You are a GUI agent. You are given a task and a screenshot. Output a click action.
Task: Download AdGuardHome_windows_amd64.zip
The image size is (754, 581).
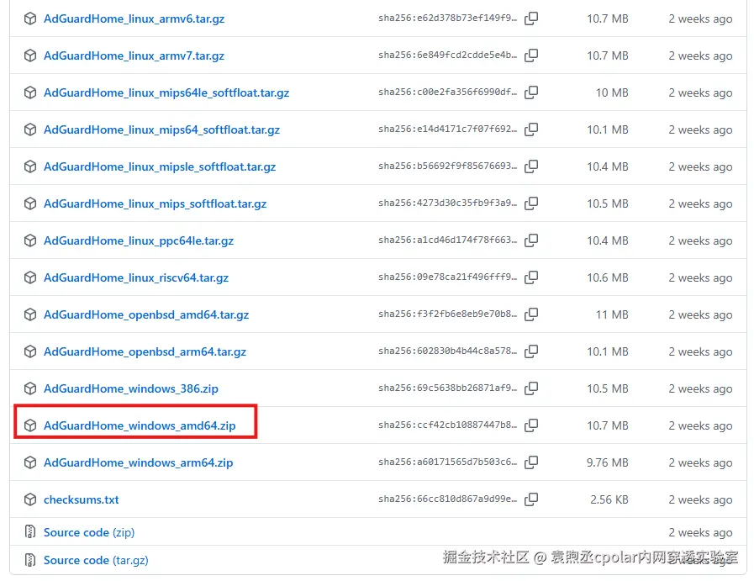(x=140, y=425)
